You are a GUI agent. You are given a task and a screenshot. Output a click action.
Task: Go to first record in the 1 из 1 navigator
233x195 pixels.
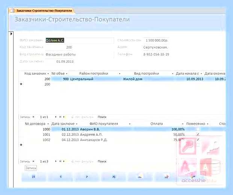tap(33, 117)
